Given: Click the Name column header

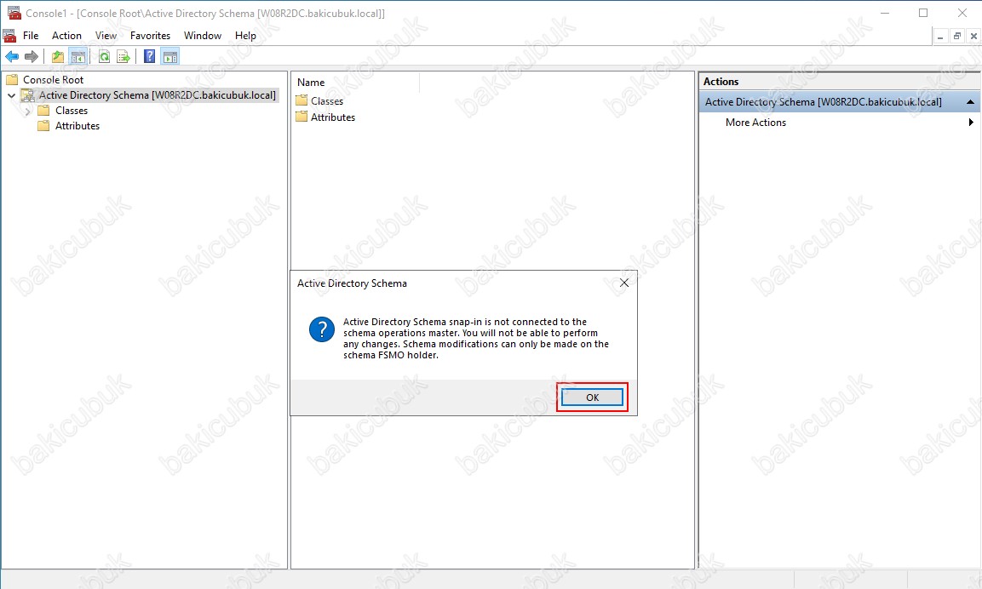Looking at the screenshot, I should point(355,83).
